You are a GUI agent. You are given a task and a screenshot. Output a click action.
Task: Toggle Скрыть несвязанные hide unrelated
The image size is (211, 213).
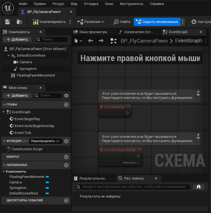[157, 22]
